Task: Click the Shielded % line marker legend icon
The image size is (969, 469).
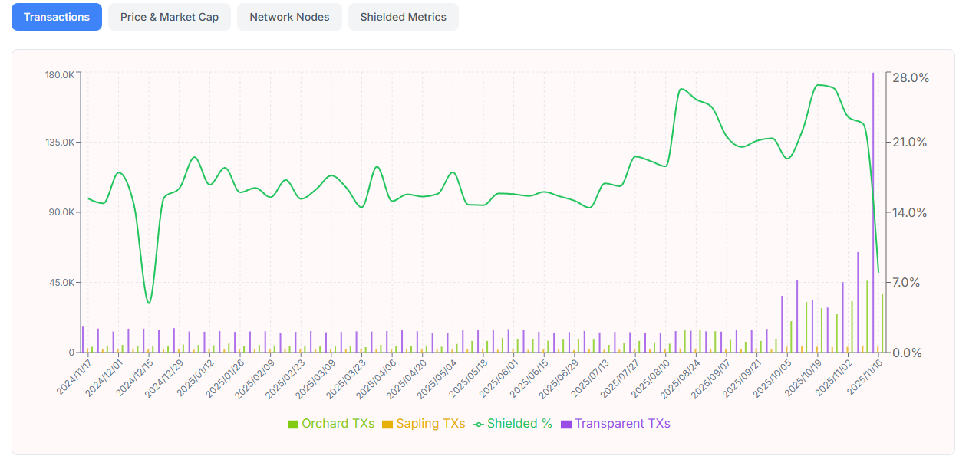Action: pyautogui.click(x=478, y=425)
